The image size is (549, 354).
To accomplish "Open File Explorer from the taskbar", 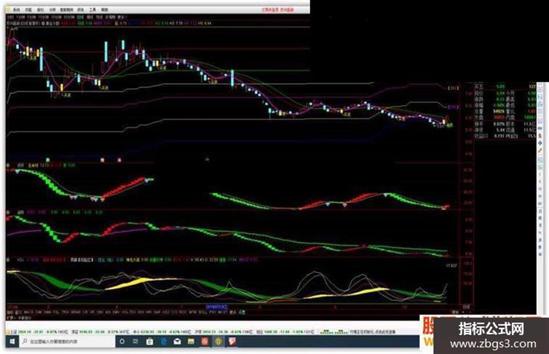I will click(x=191, y=341).
